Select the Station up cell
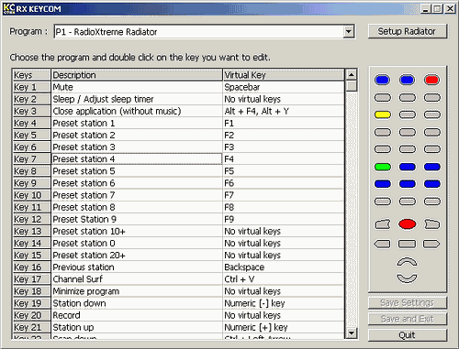This screenshot has height=349, width=459. click(x=137, y=327)
